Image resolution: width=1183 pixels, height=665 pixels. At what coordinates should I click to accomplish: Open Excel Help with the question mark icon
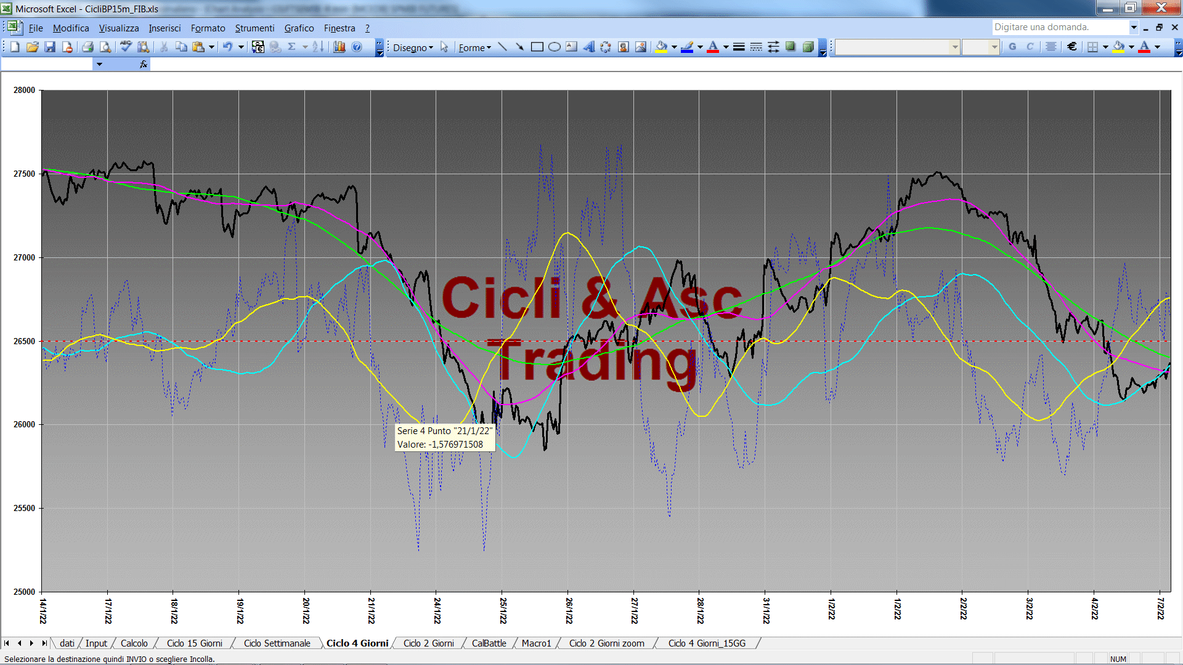[x=357, y=47]
